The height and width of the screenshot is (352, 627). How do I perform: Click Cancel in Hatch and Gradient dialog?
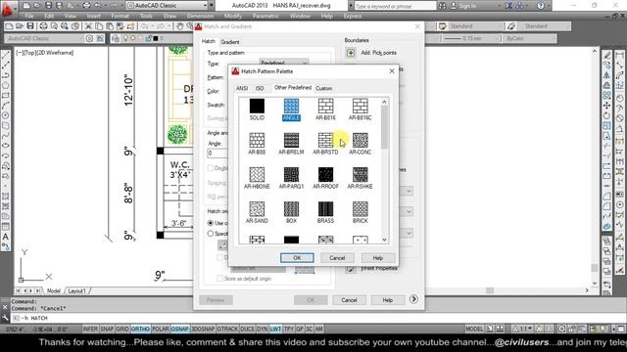point(349,300)
